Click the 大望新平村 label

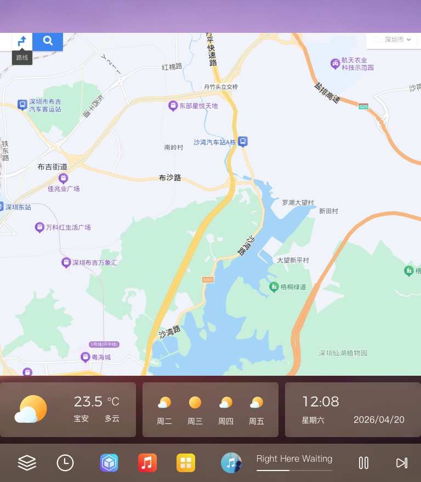293,260
